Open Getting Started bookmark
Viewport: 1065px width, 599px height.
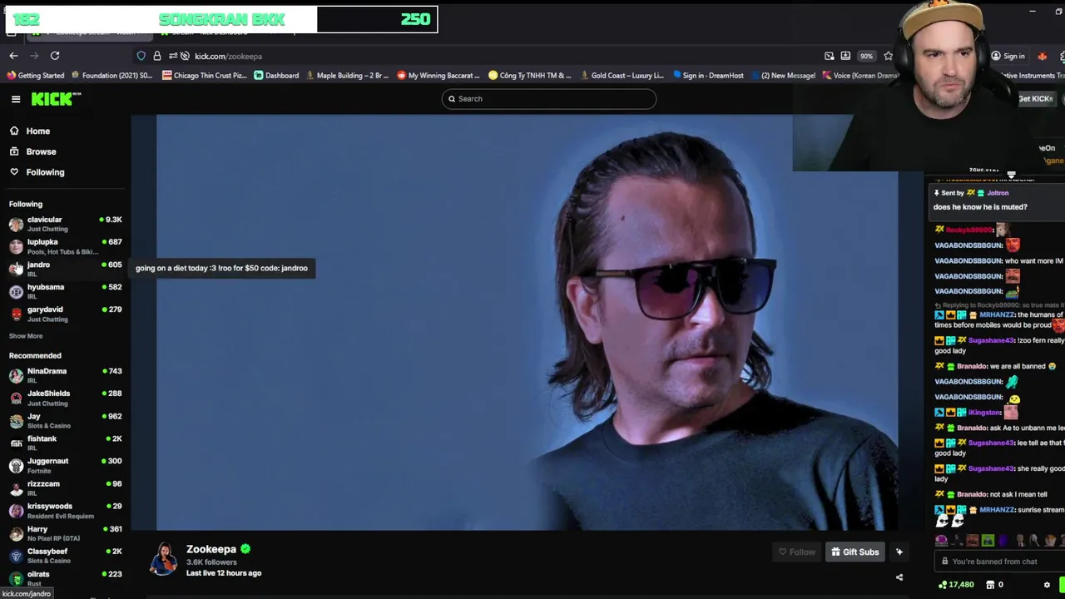point(35,76)
